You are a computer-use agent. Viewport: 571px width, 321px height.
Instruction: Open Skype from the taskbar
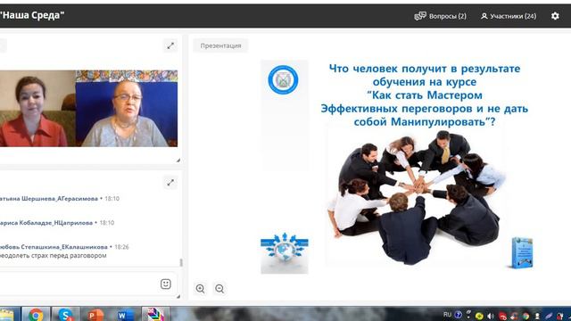pyautogui.click(x=65, y=315)
